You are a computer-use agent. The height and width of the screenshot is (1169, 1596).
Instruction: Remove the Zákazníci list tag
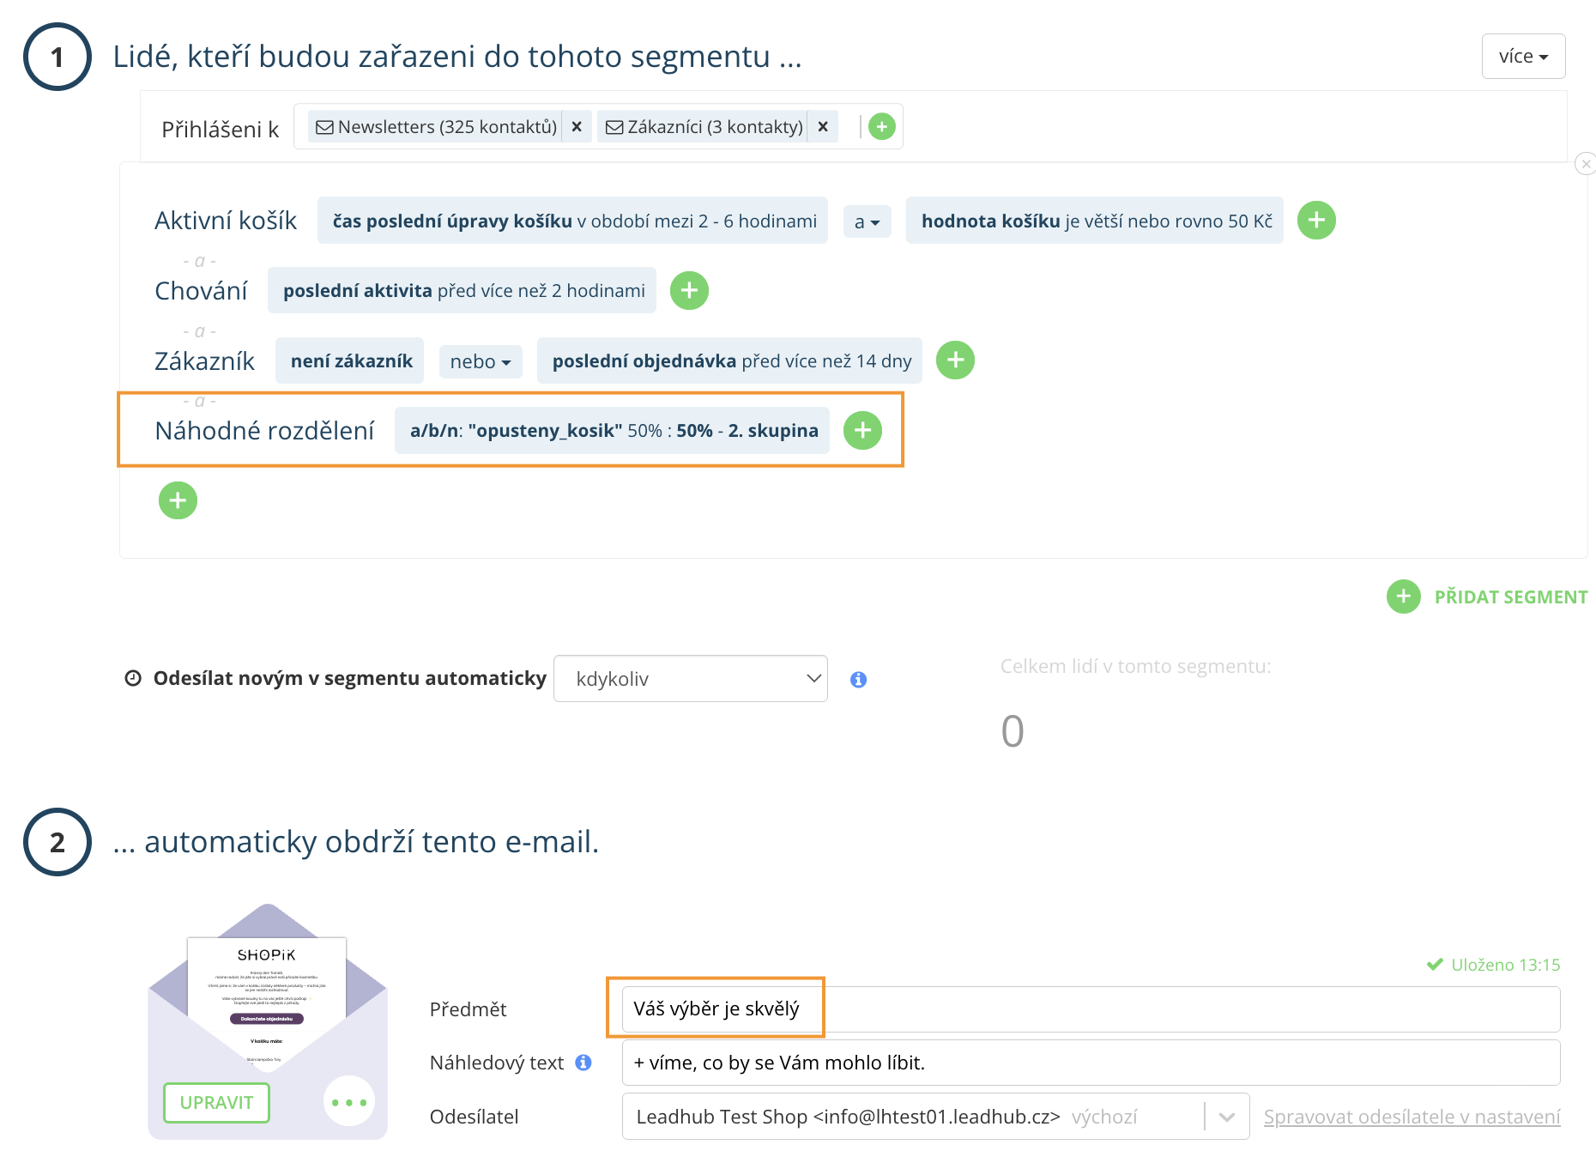pos(822,127)
